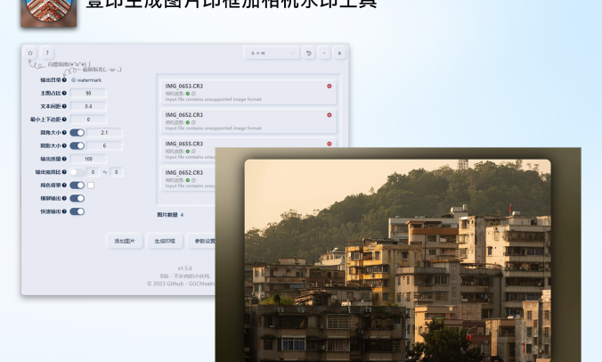Turn off the 快速输出 switch
This screenshot has width=602, height=362.
pos(77,211)
